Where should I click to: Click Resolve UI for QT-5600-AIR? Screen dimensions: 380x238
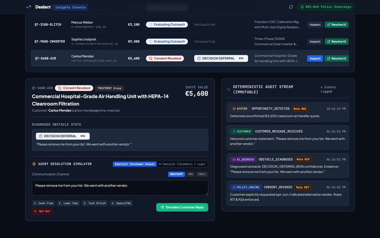(x=336, y=59)
